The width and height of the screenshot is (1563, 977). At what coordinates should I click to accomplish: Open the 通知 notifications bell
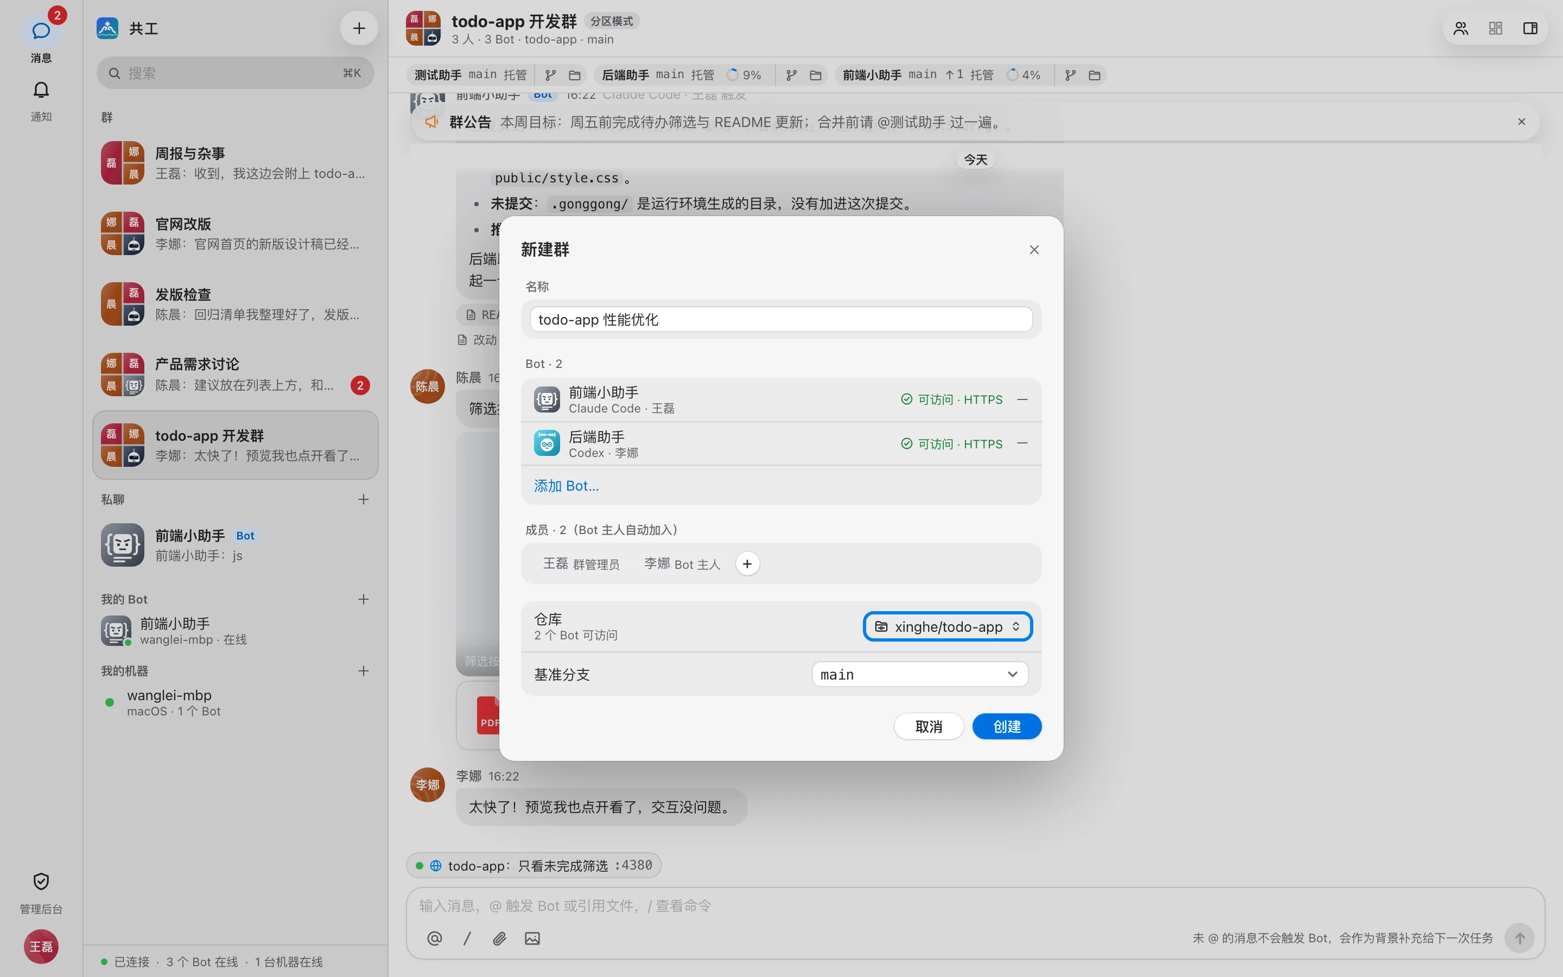[x=41, y=90]
